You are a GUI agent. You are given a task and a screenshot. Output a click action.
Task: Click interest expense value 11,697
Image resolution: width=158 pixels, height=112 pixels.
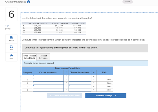pos(60,32)
